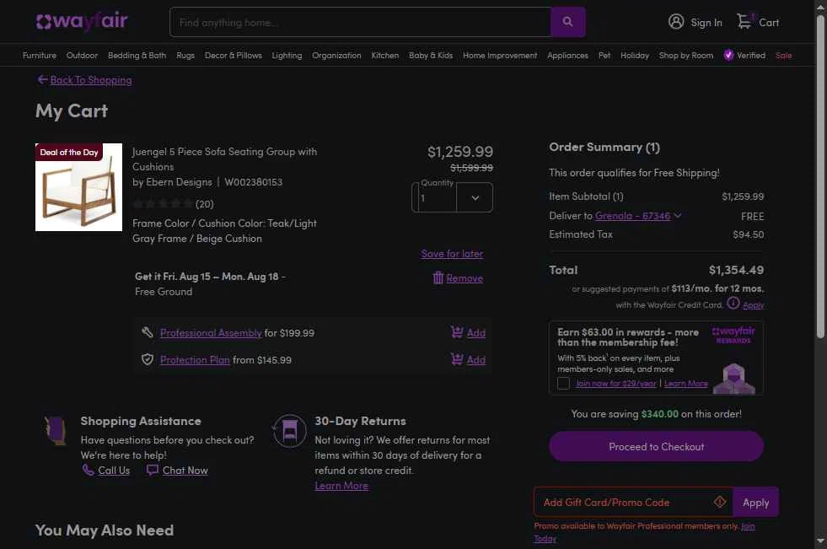This screenshot has width=827, height=549.
Task: Open the Decor & Pillows menu
Action: (234, 55)
